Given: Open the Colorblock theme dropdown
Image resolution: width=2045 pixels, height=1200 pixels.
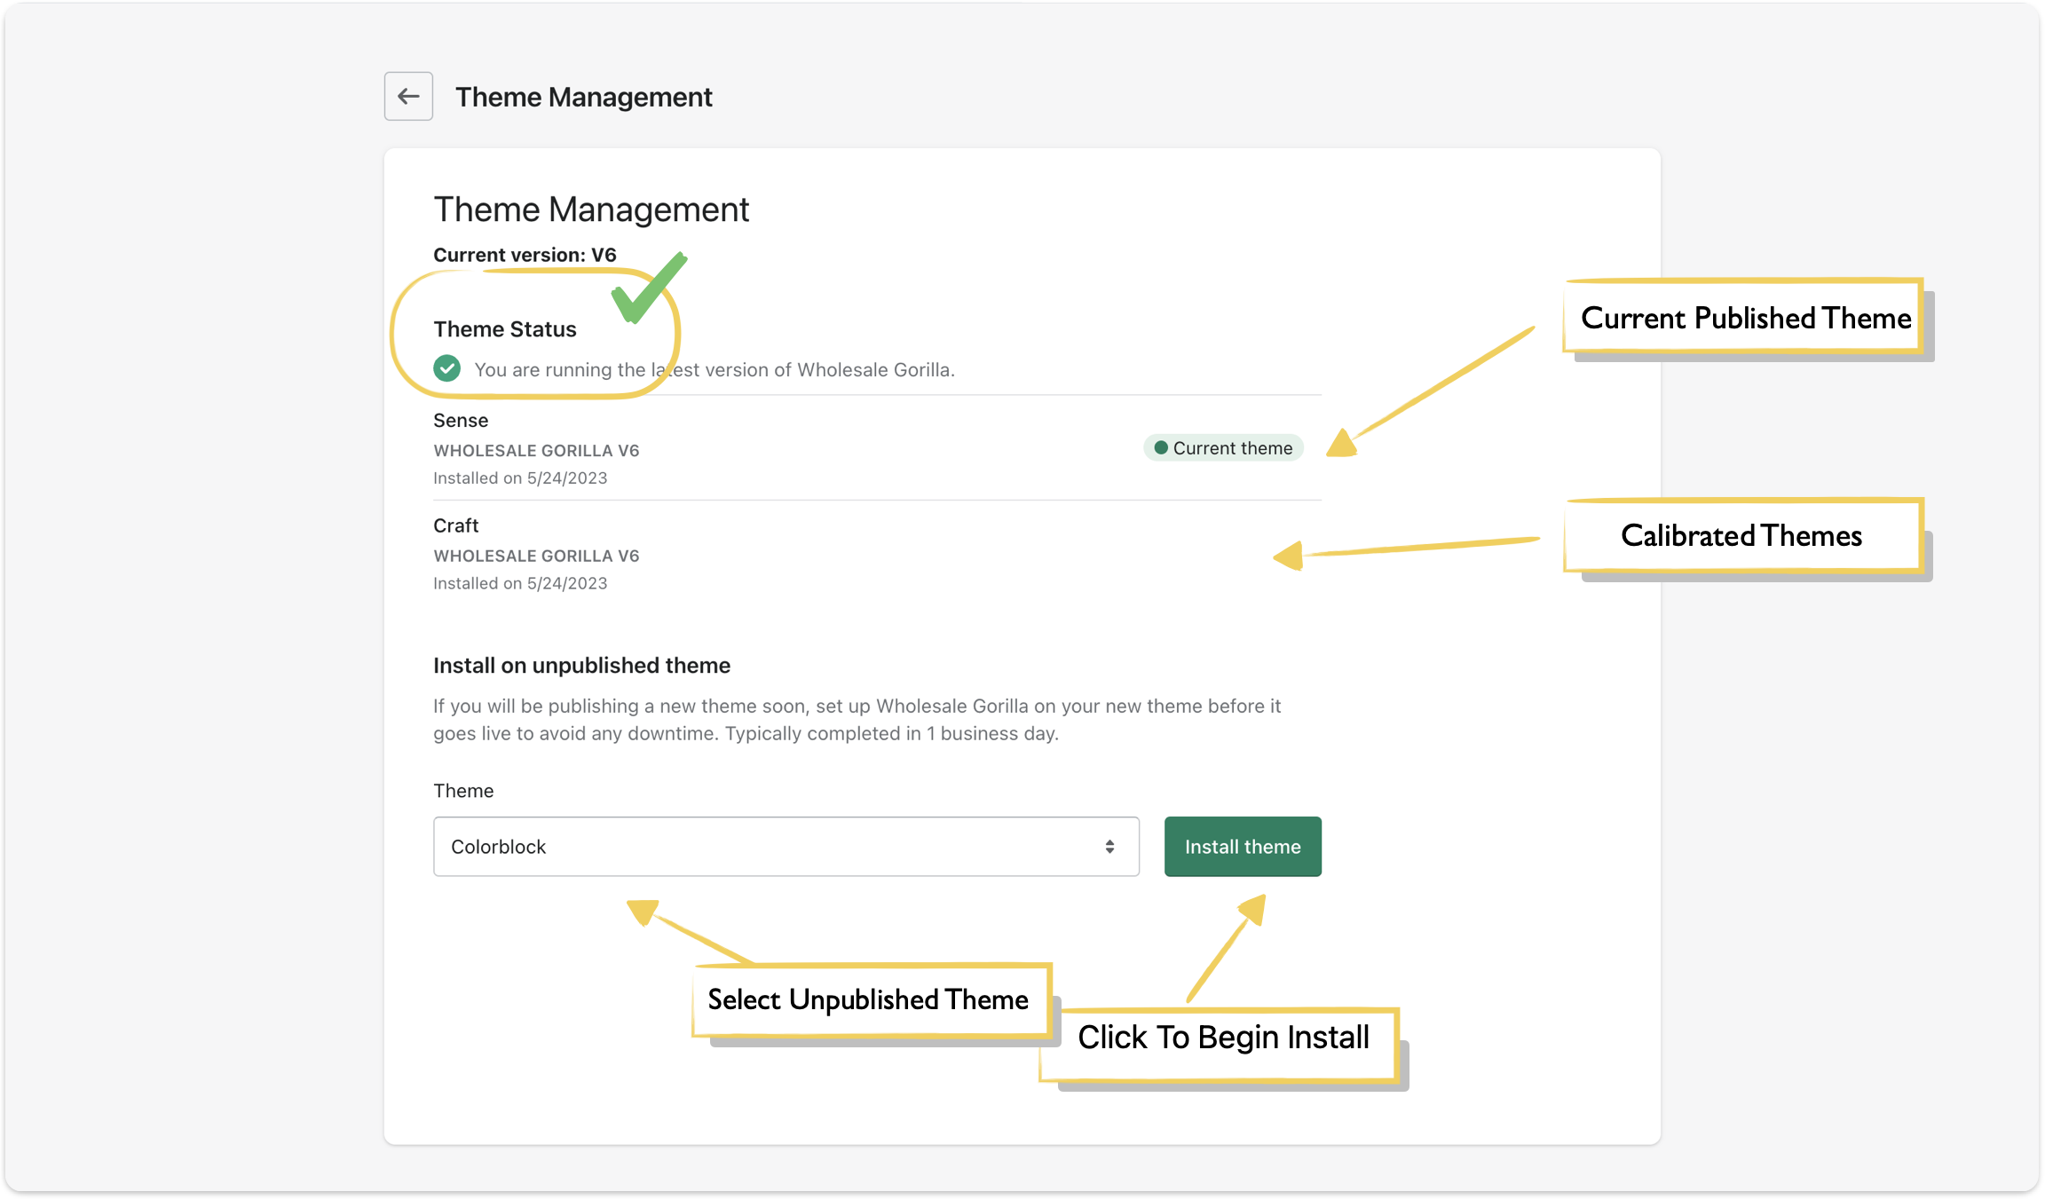Looking at the screenshot, I should click(786, 847).
